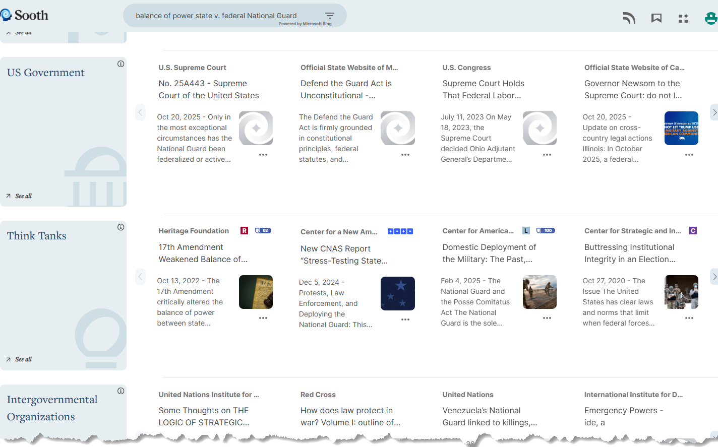Screen dimensions: 718x447
Task: Click U.S. Supreme Court placeholder thumbnail
Action: pos(256,128)
